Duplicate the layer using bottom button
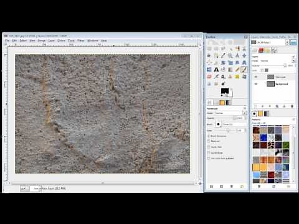 [x=277, y=106]
